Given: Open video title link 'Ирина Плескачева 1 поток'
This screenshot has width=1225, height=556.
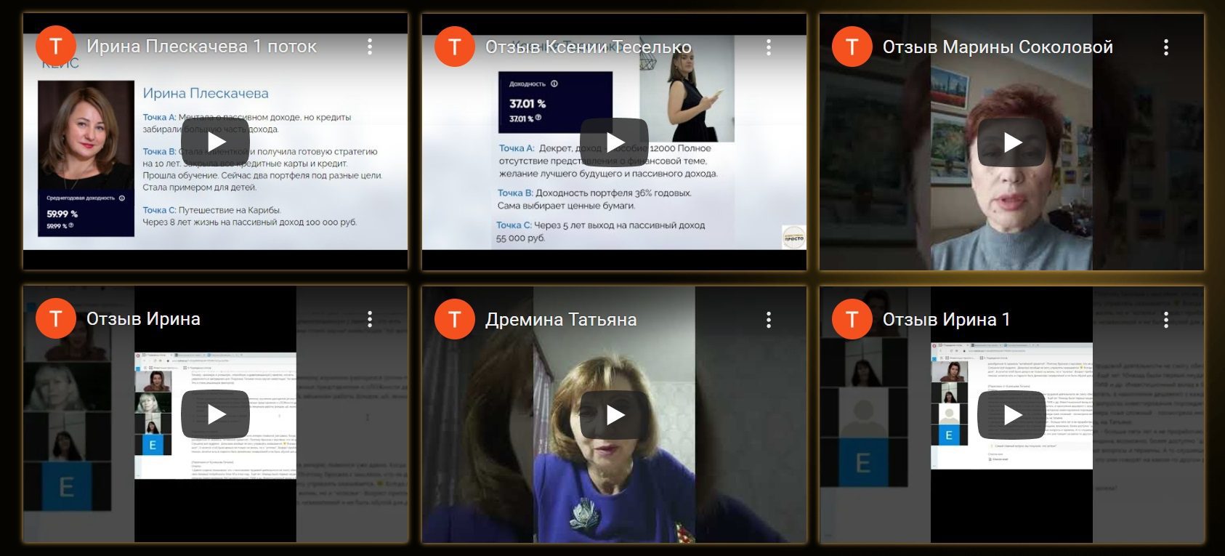Looking at the screenshot, I should pos(201,47).
